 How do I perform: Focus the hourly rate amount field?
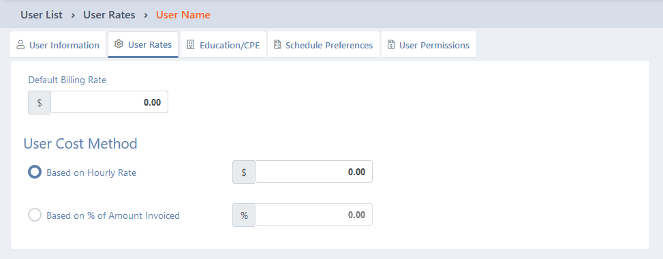[313, 171]
